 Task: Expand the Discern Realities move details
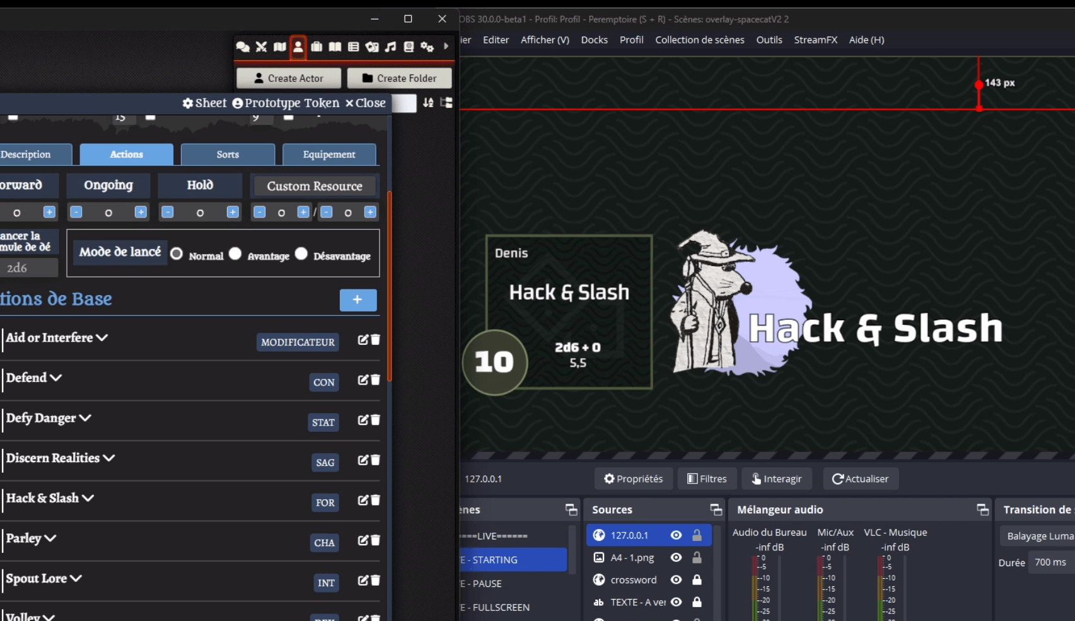pyautogui.click(x=108, y=458)
